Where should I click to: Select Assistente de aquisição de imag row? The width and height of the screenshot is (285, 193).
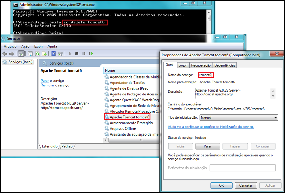tap(132, 134)
